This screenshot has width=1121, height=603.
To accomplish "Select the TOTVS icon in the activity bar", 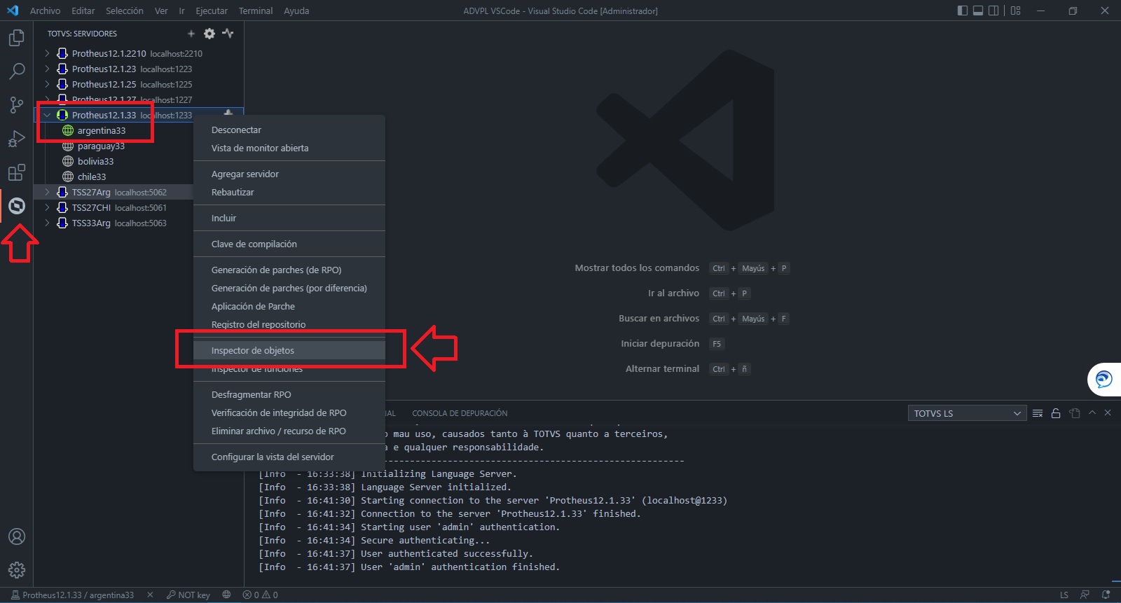I will tap(17, 206).
